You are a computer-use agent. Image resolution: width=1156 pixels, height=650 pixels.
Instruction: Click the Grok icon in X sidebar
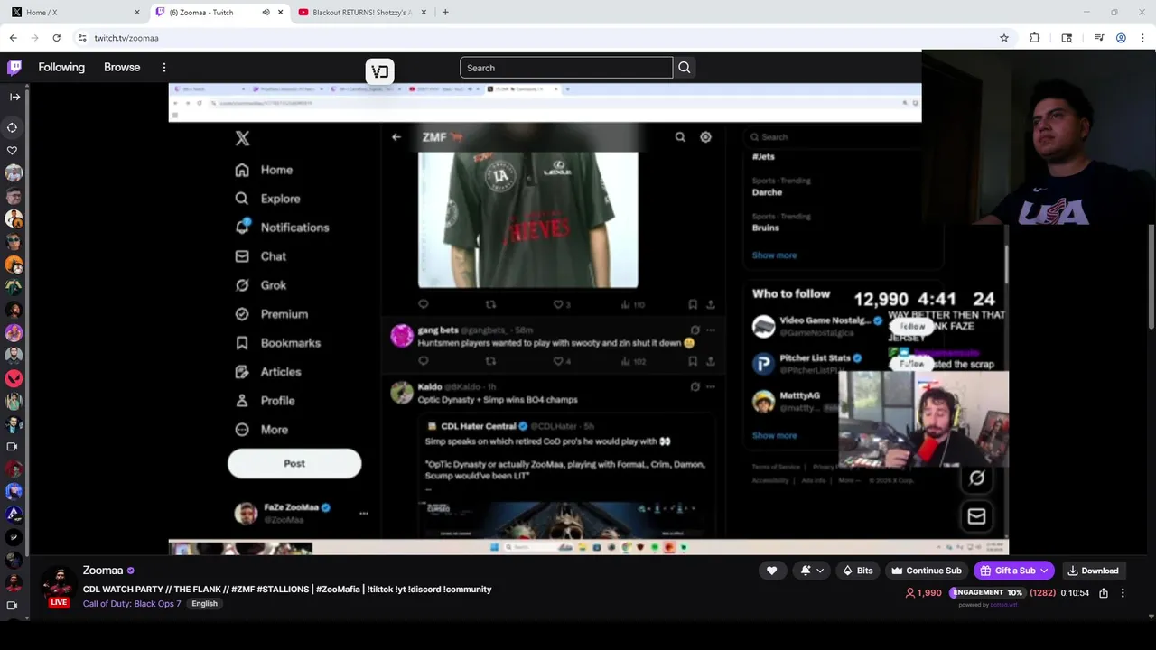tap(242, 285)
